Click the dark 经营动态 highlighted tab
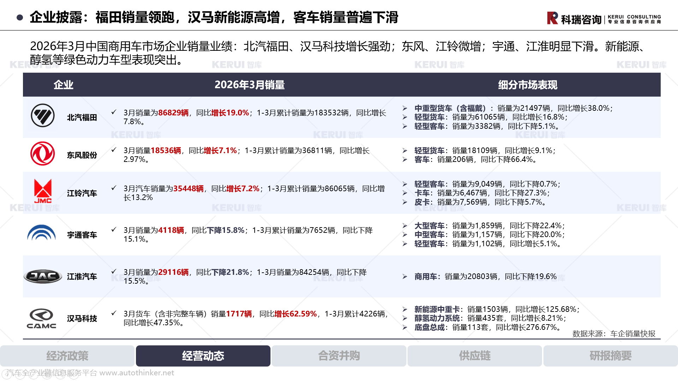This screenshot has height=381, width=678. point(203,356)
